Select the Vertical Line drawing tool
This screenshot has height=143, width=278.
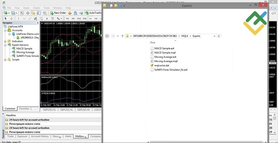tap(18, 18)
